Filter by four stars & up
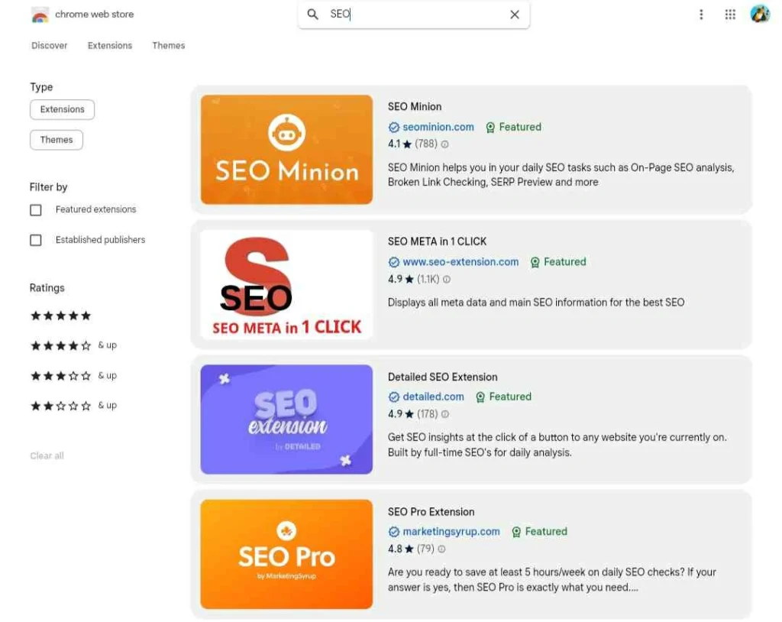 (73, 345)
